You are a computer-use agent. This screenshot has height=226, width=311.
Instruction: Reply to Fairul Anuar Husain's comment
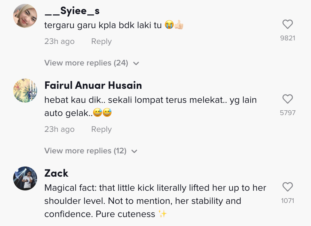tap(101, 129)
